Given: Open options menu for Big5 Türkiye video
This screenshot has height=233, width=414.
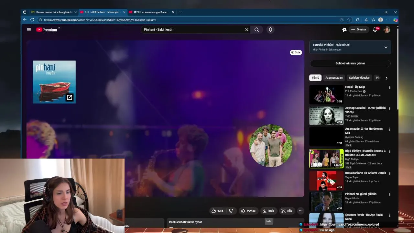Looking at the screenshot, I should coord(389,151).
